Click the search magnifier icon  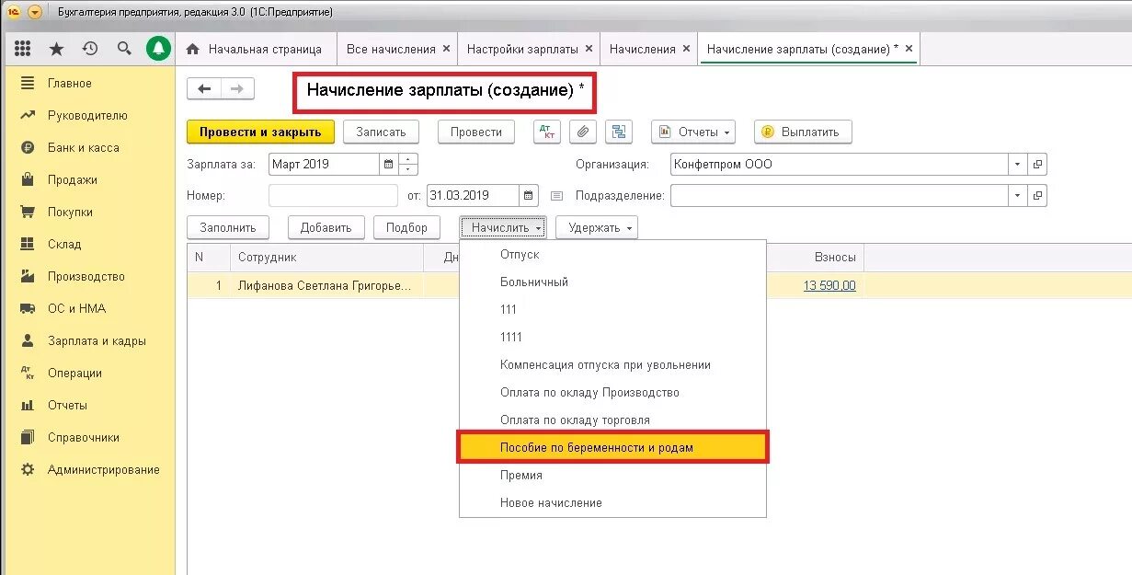(123, 48)
